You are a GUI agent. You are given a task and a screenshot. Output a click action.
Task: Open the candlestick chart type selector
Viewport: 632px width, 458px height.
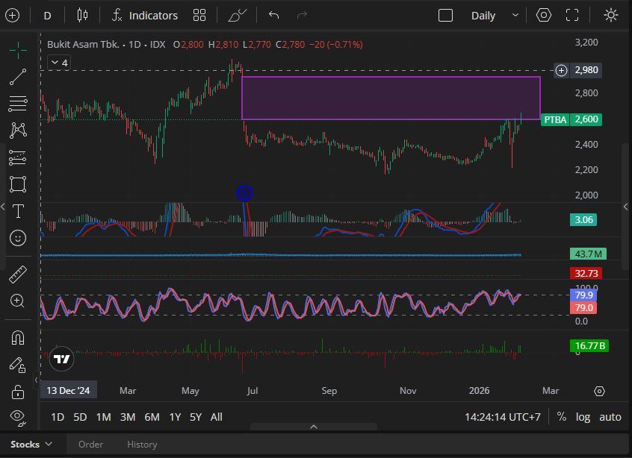(82, 15)
